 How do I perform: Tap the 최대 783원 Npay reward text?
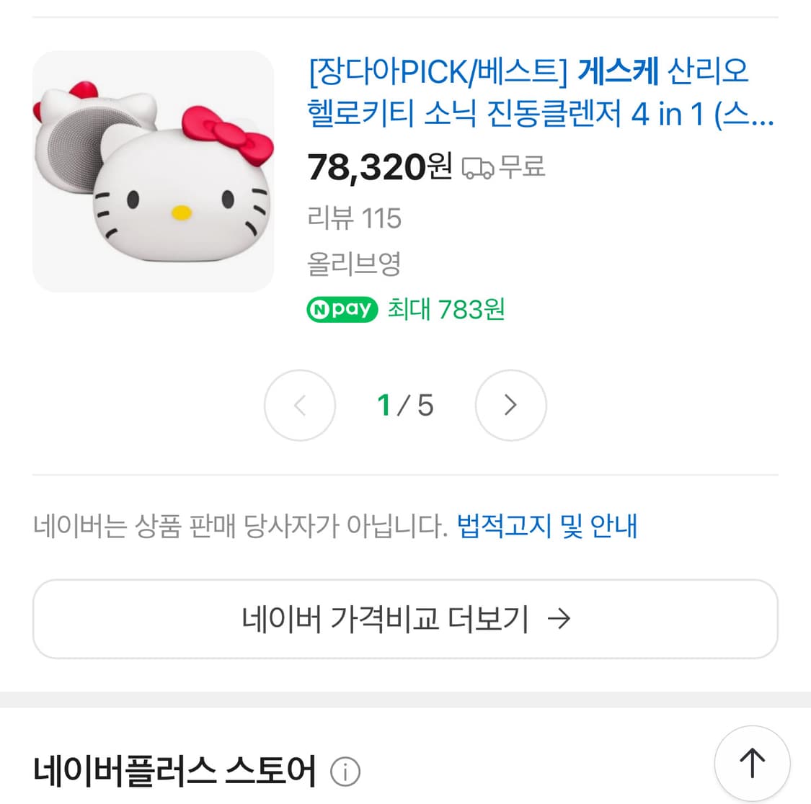pos(443,309)
